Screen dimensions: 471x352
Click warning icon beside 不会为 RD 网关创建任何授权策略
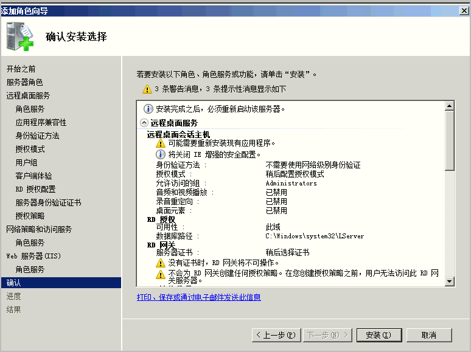coord(161,274)
